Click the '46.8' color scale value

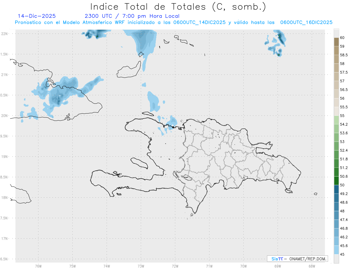[344, 228]
